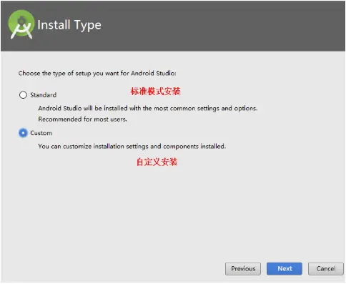Cancel the setup wizard
346x284 pixels.
point(326,269)
